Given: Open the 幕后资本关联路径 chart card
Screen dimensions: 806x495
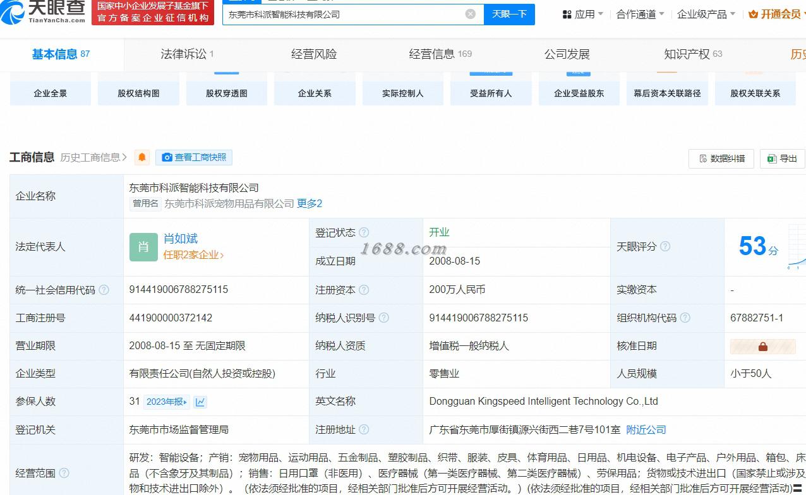Looking at the screenshot, I should (x=667, y=90).
